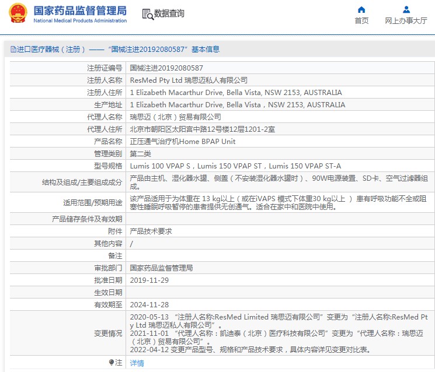Select registrant name ResMed Pty Ltd 瑞思迈私人有限公司
Viewport: 435px width, 372px height.
pos(189,80)
